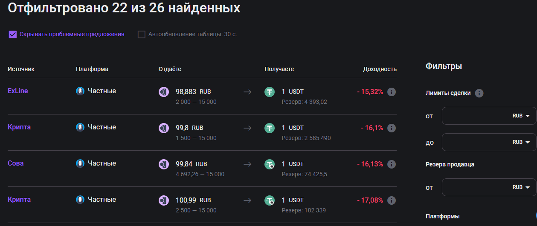Open RUB currency dropdown in the 'от' limit field

coord(521,116)
